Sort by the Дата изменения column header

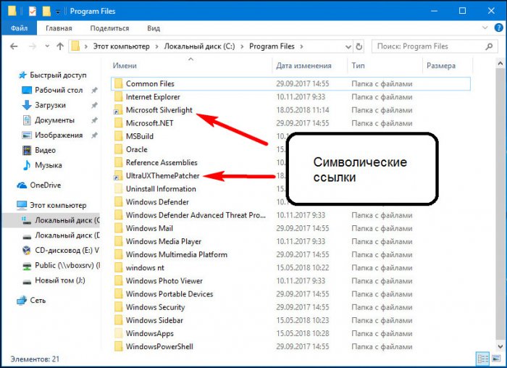pos(304,65)
